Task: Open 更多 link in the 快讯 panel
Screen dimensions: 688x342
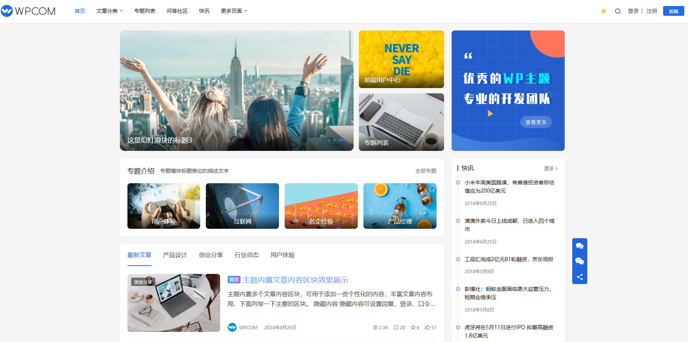Action: point(551,169)
